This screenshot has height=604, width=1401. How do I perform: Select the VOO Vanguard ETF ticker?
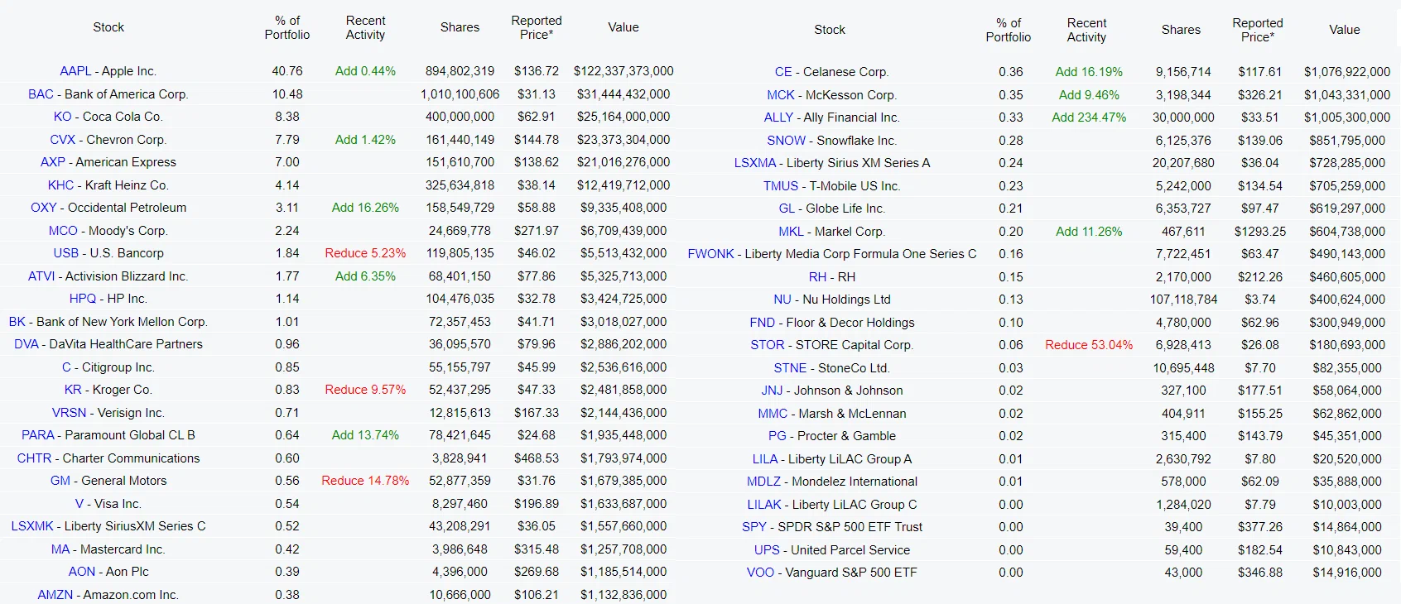coord(760,573)
